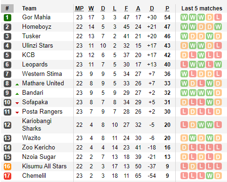227x182 pixels.
Task: Click the W wins column header
Action: [x=91, y=8]
